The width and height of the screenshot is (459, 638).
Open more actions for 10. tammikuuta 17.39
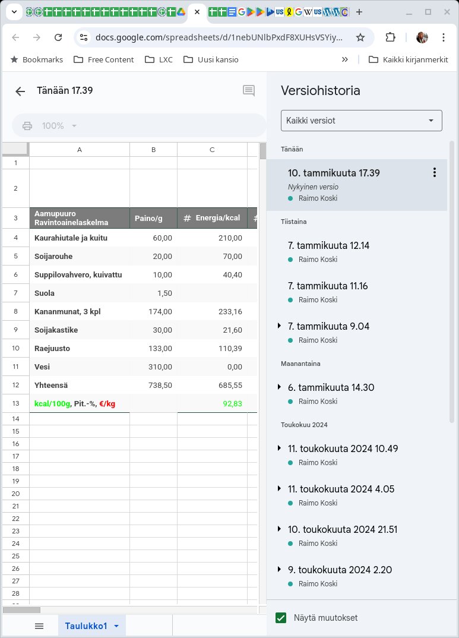[434, 173]
